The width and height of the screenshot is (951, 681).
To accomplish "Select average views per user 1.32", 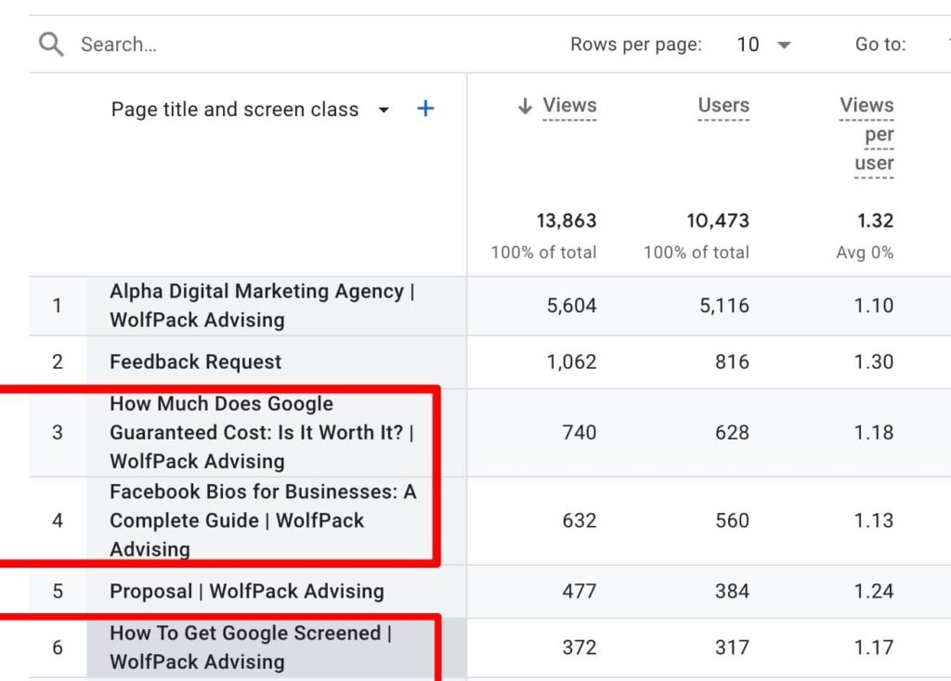I will (x=875, y=221).
